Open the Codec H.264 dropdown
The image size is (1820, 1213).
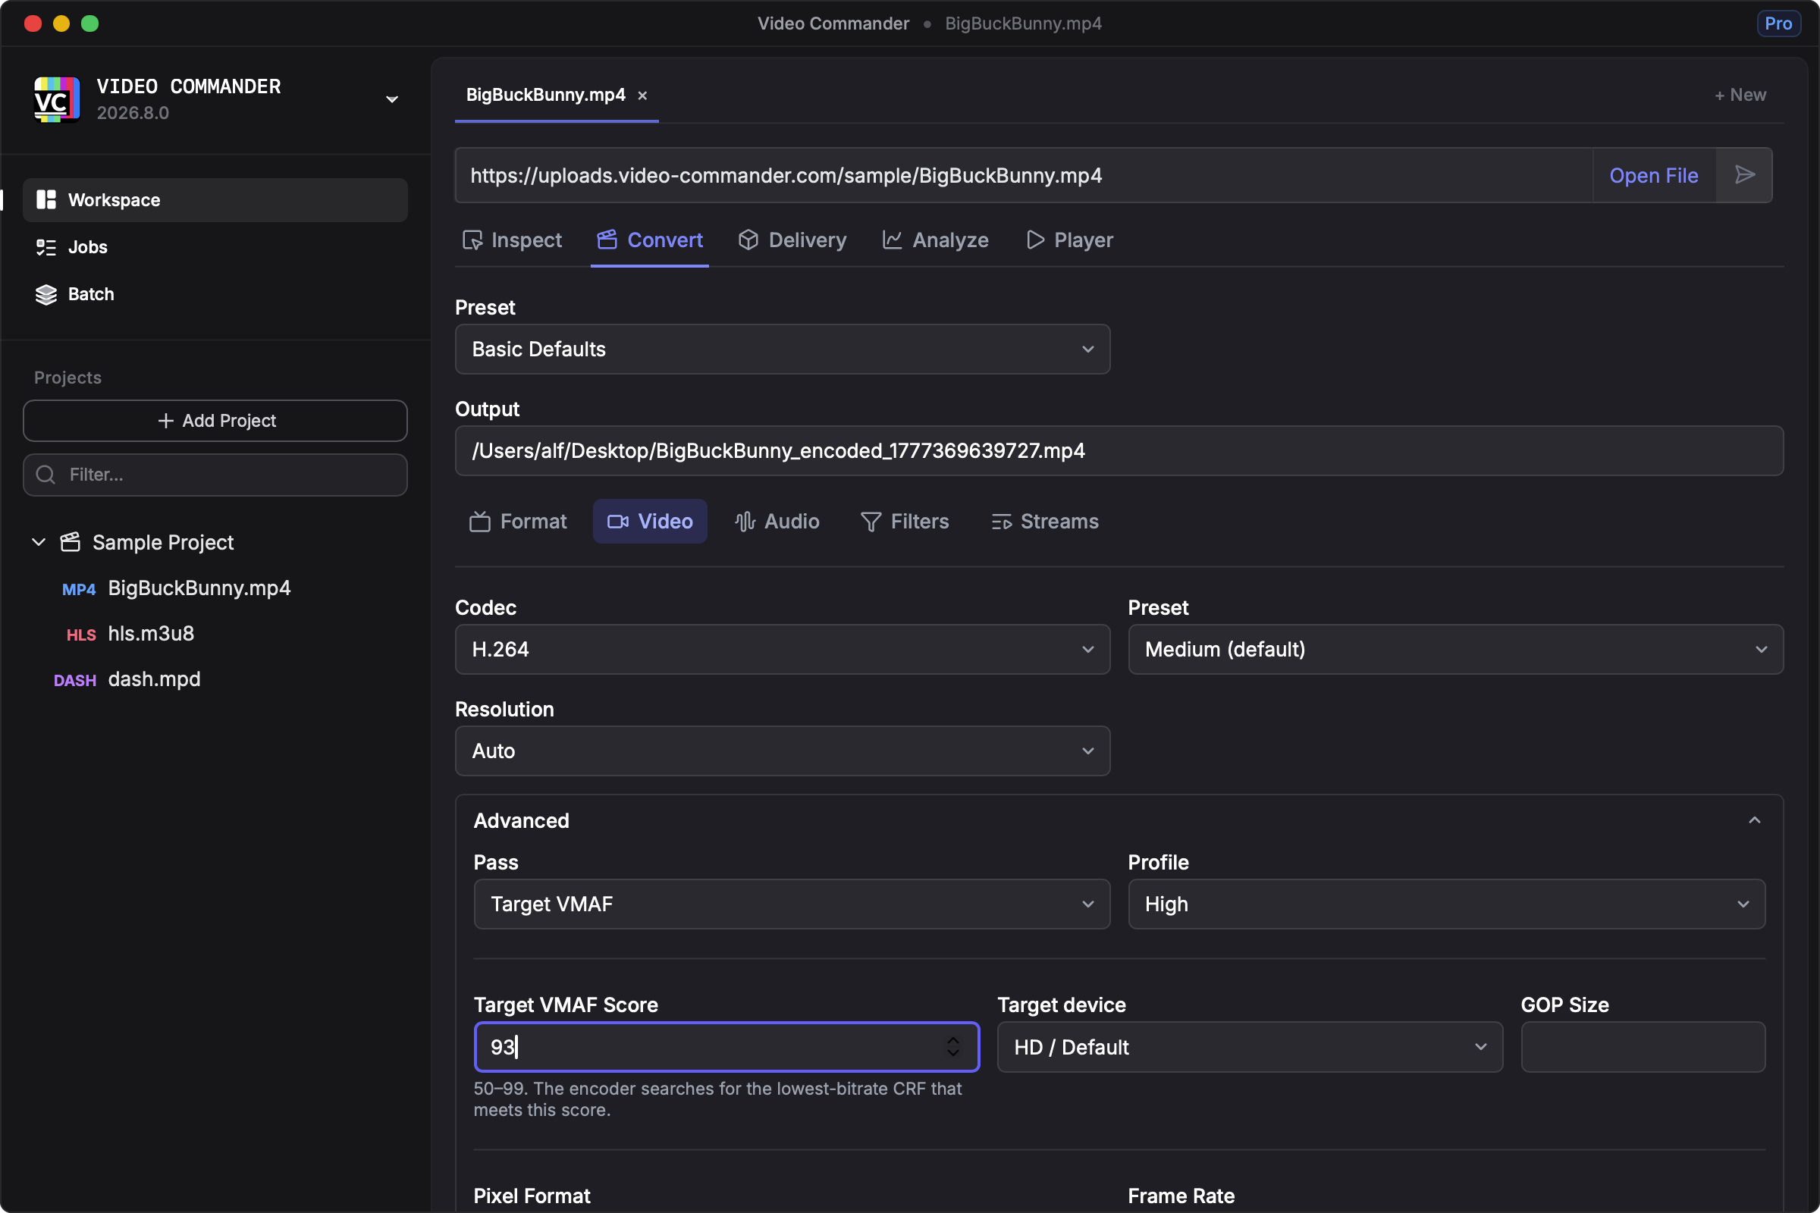[x=782, y=649]
